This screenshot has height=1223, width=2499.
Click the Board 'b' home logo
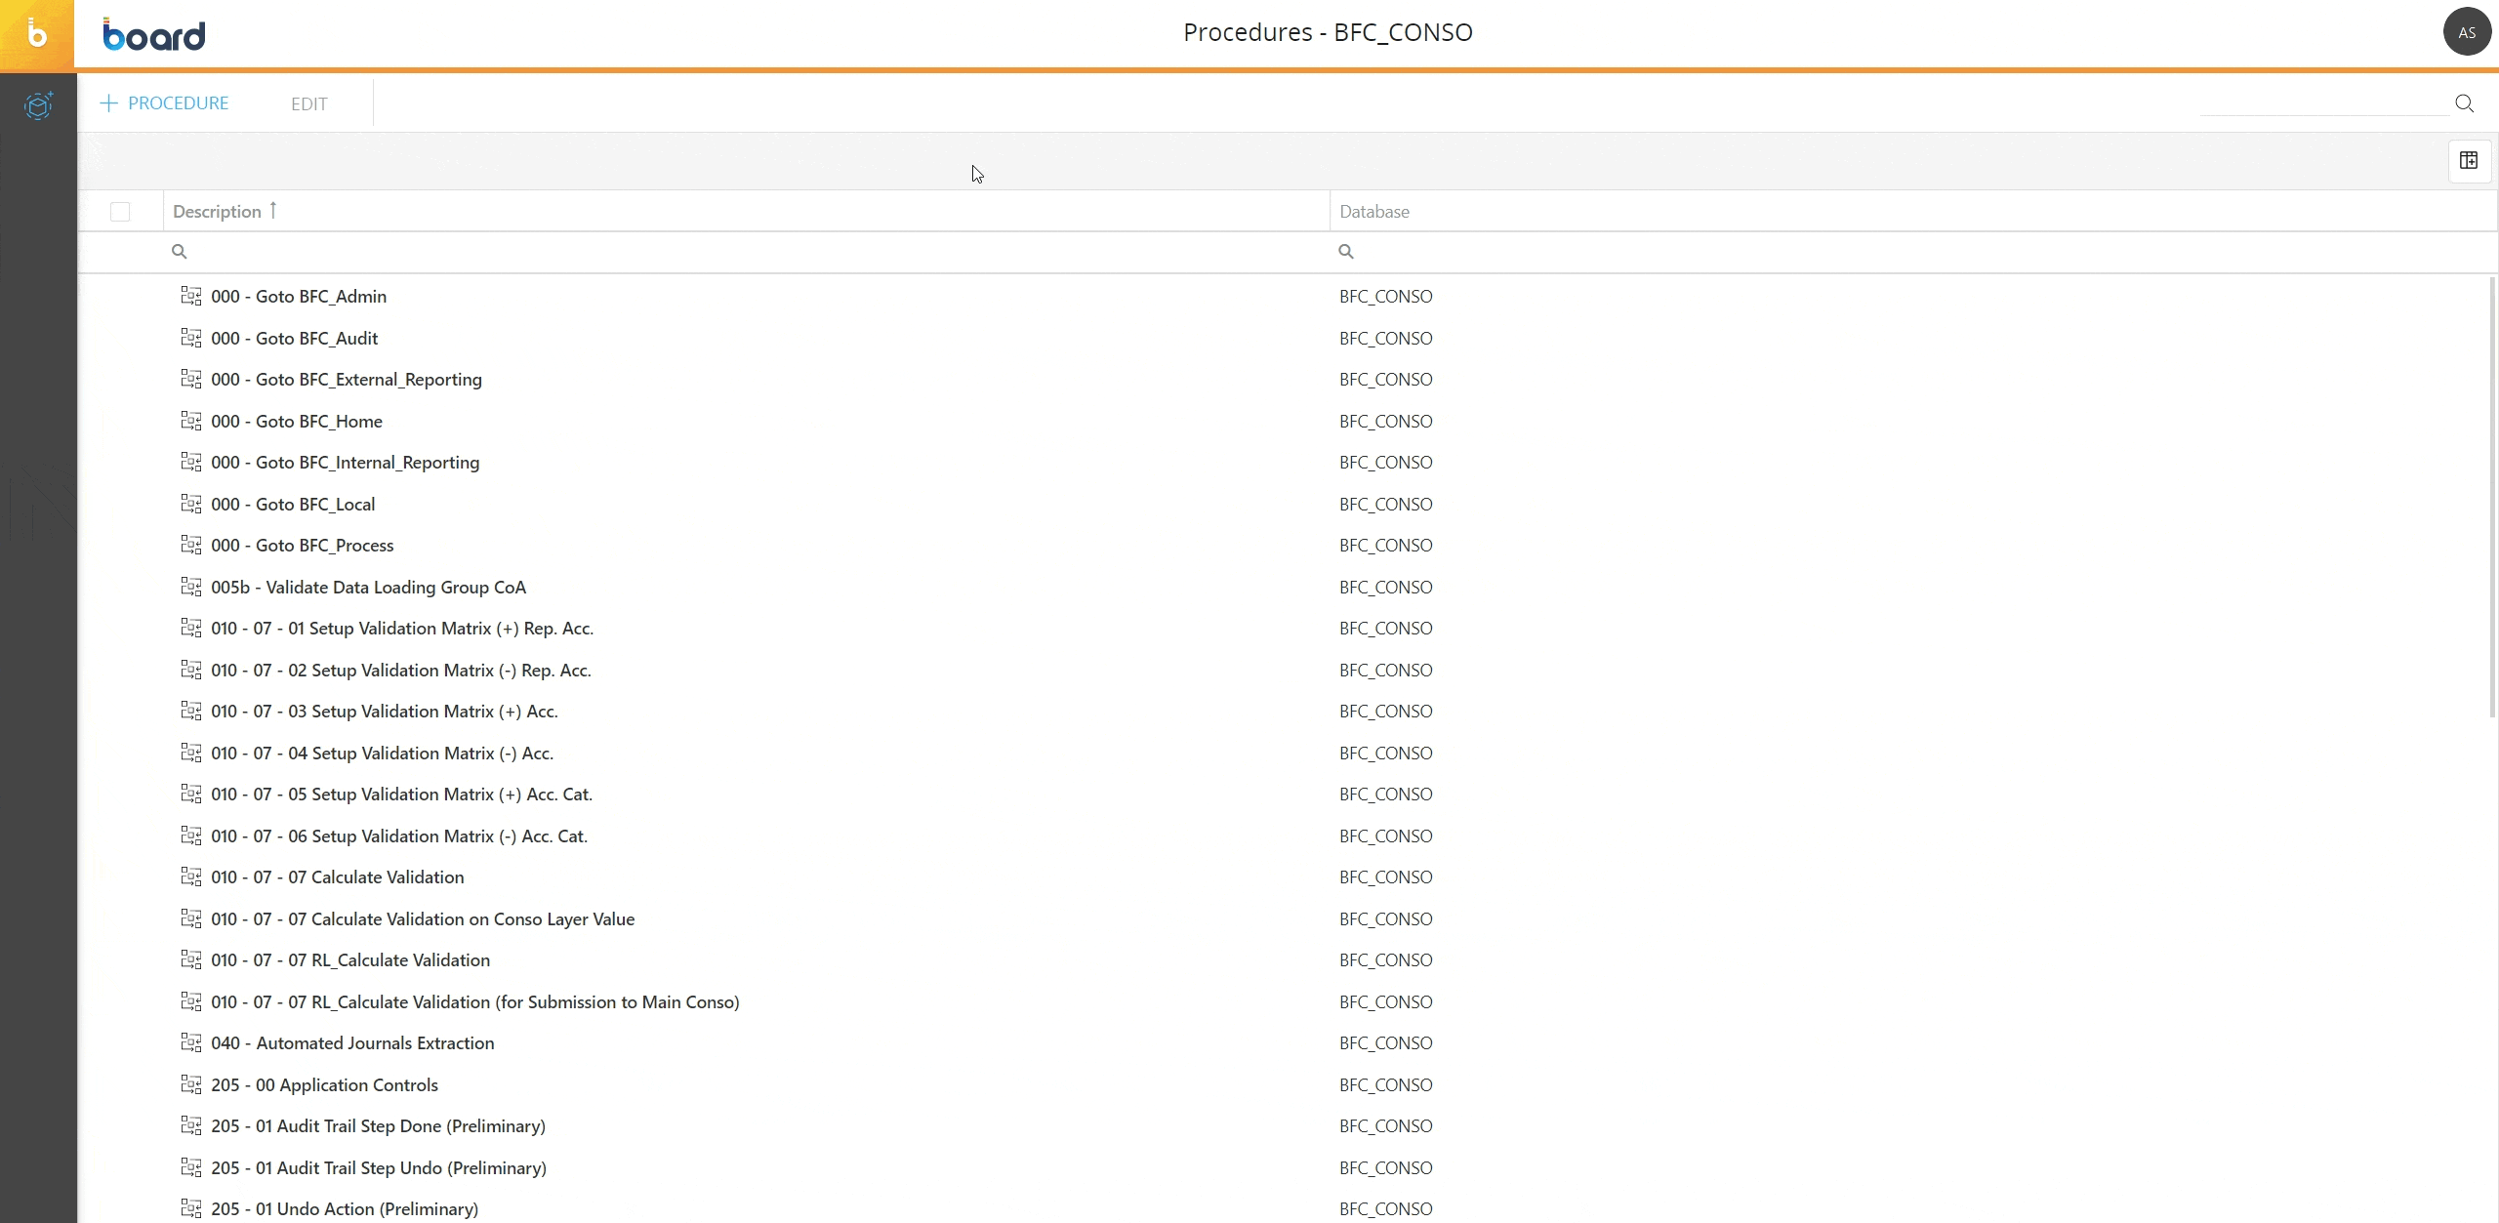37,35
